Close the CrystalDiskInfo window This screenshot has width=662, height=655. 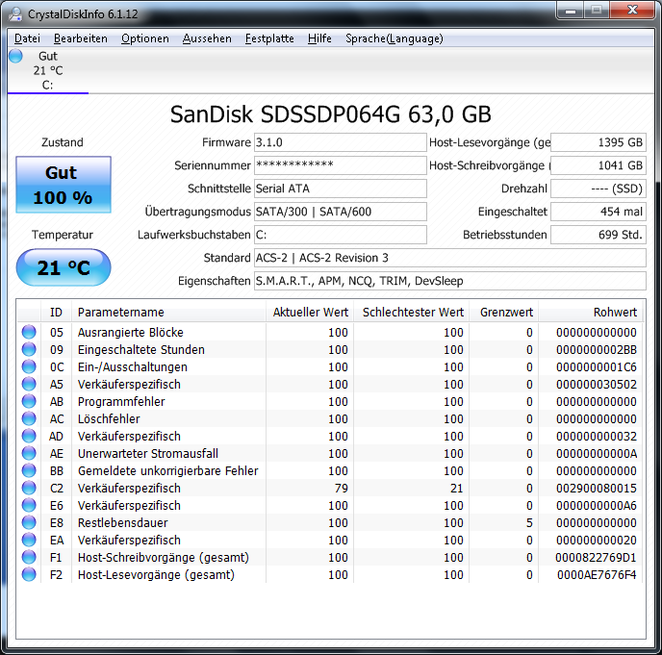(632, 11)
